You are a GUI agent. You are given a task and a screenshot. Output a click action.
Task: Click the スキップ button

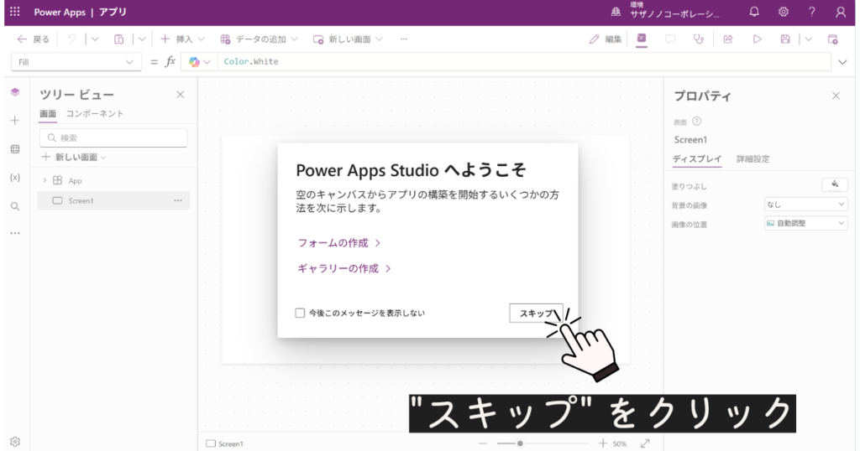[536, 313]
